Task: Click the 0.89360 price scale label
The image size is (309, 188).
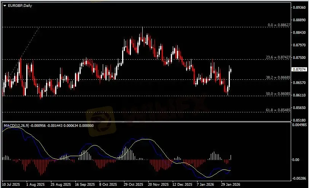Action: [299, 8]
